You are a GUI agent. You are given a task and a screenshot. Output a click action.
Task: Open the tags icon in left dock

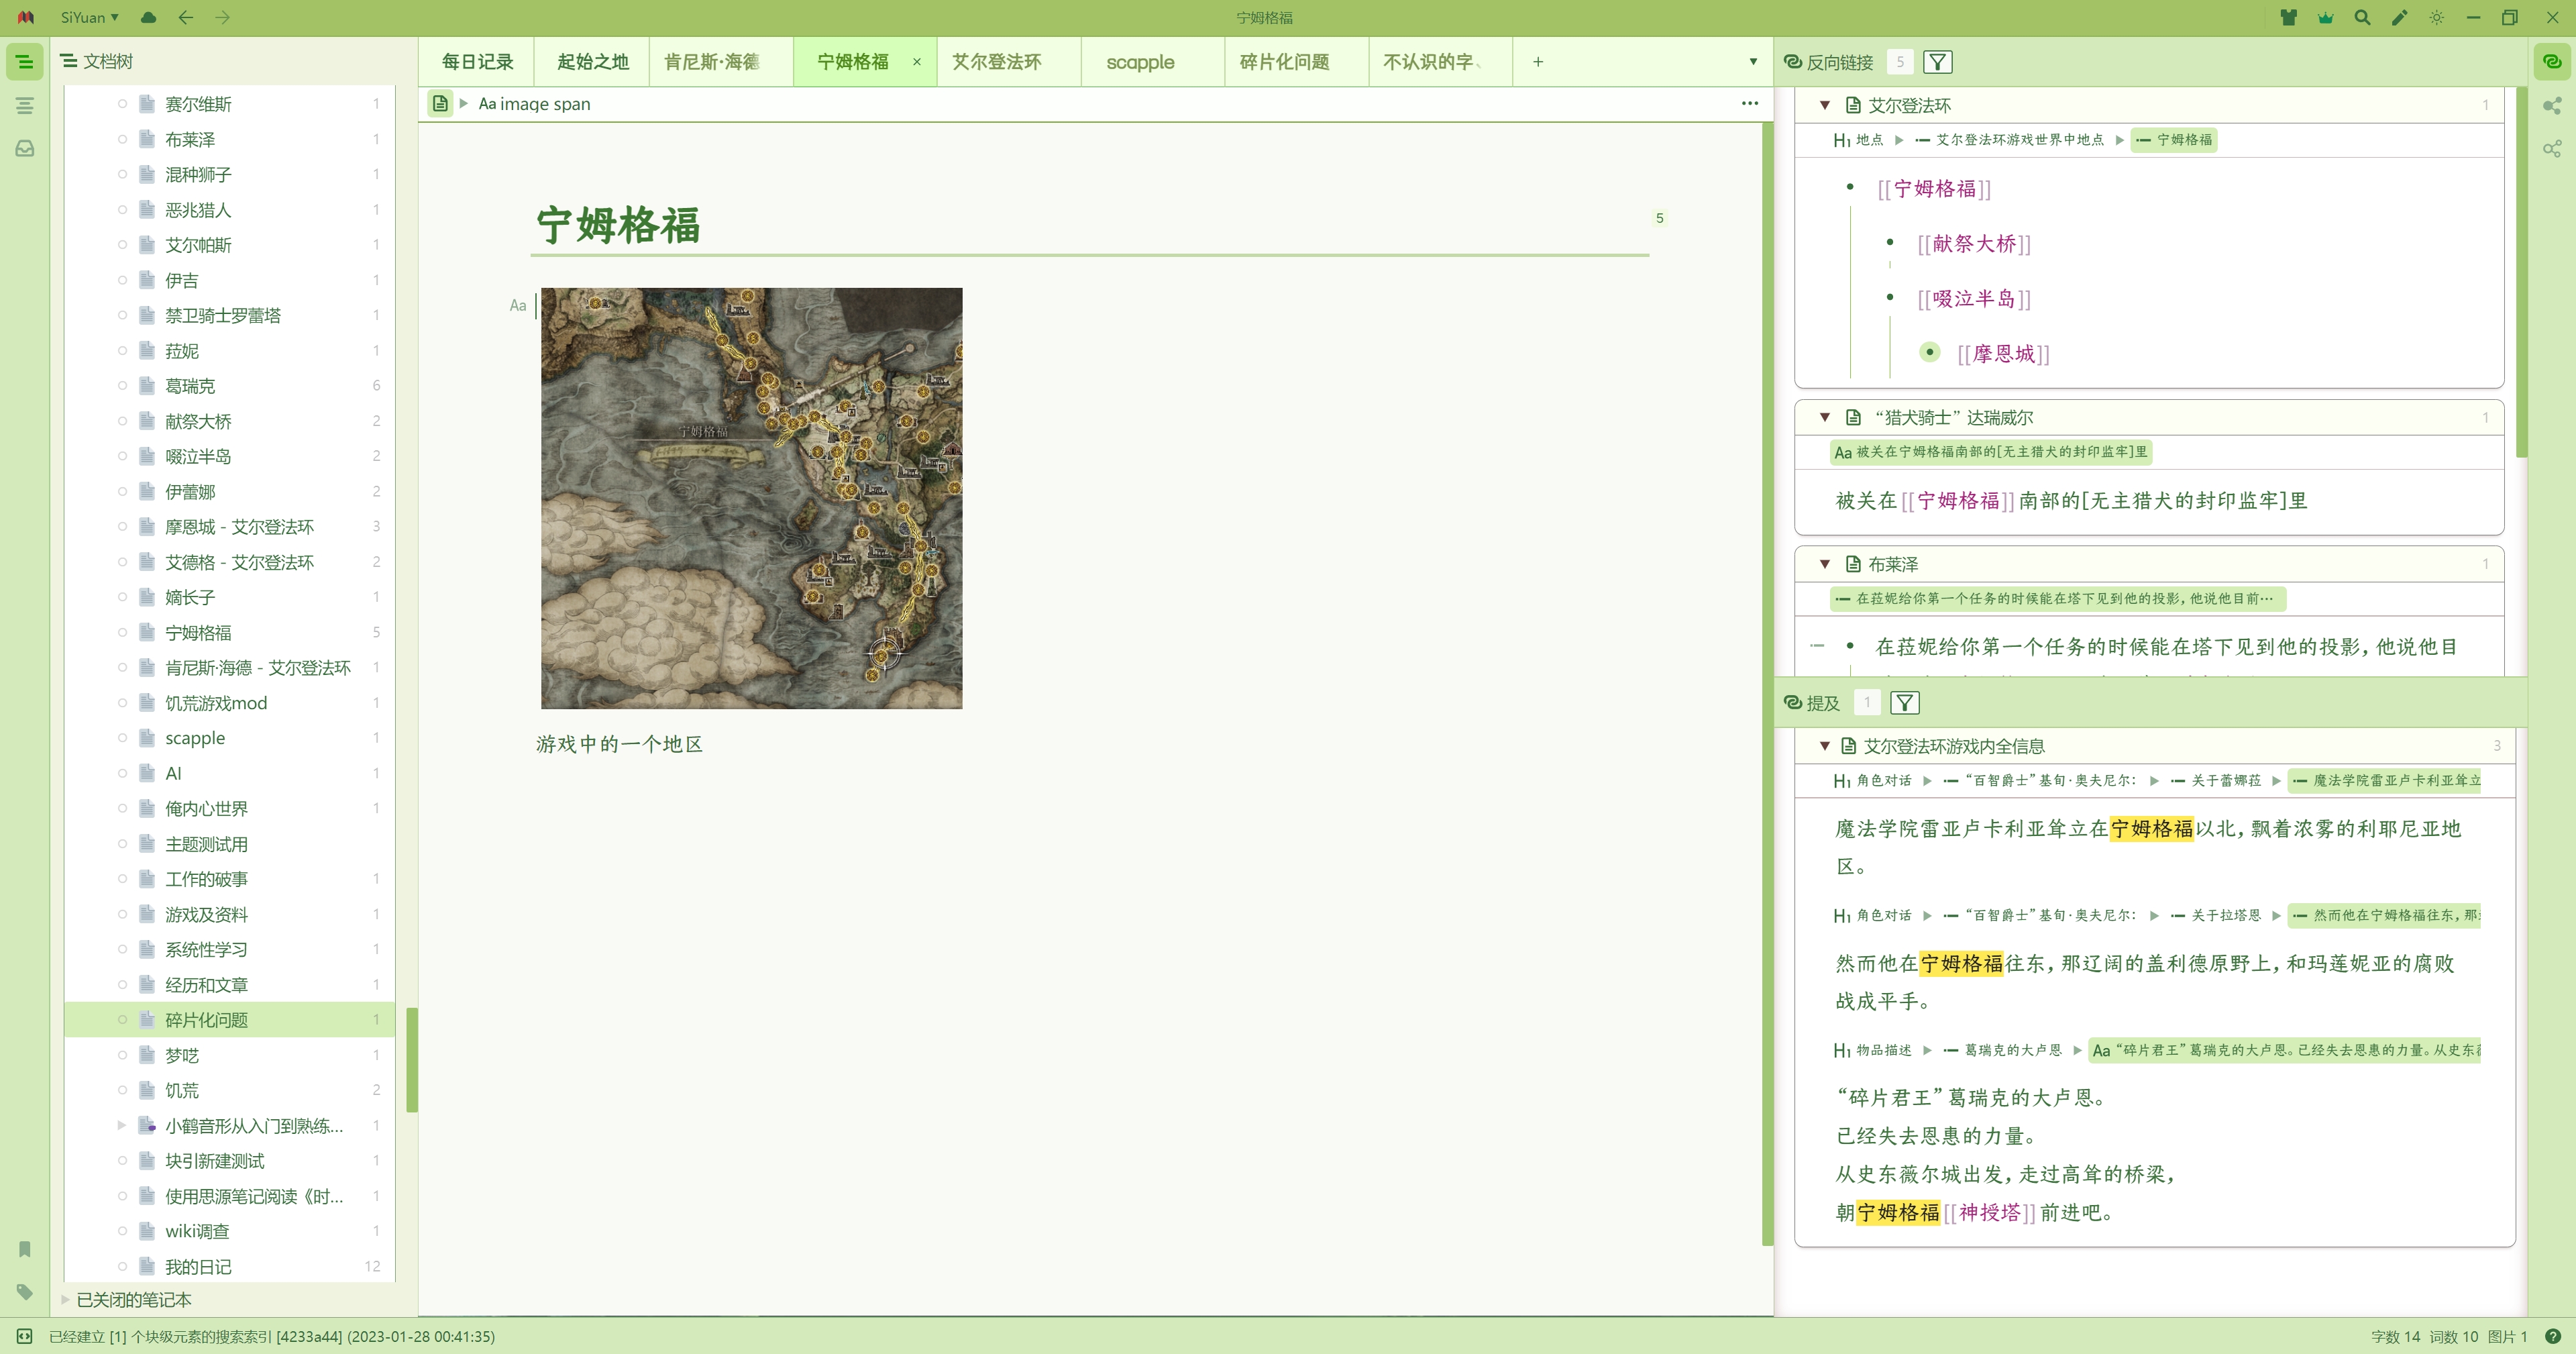tap(25, 1292)
